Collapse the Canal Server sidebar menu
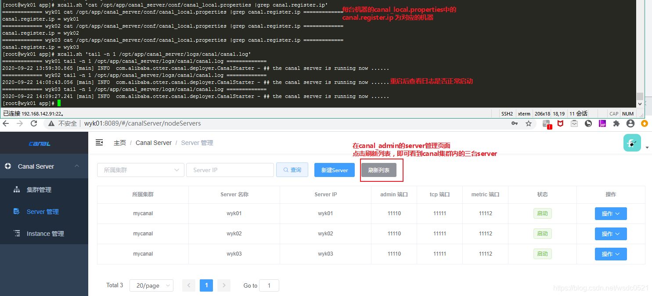Image resolution: width=652 pixels, height=296 pixels. (44, 166)
